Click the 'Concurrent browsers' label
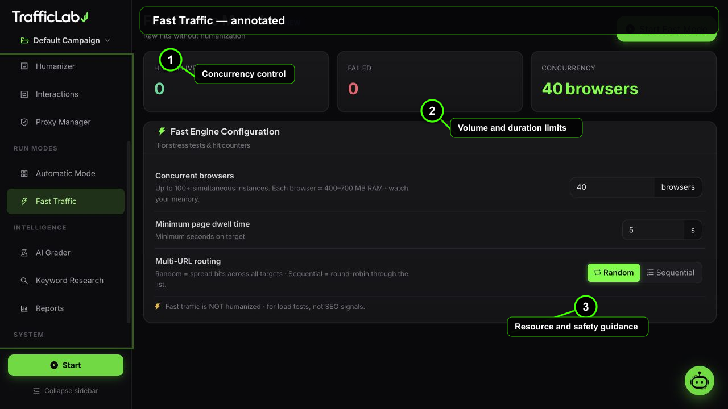 (x=195, y=176)
